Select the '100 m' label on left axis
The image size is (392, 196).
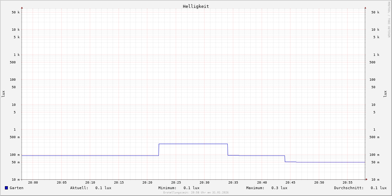click(x=15, y=155)
